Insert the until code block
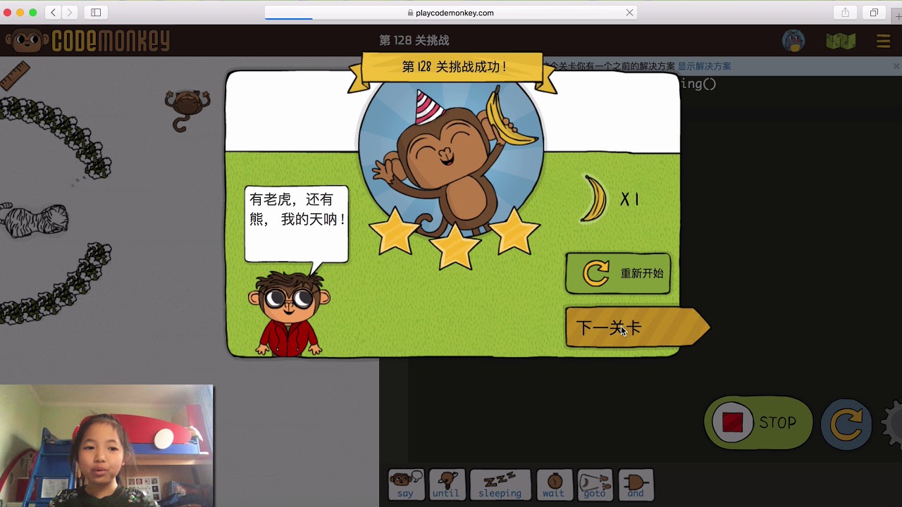 (x=447, y=485)
